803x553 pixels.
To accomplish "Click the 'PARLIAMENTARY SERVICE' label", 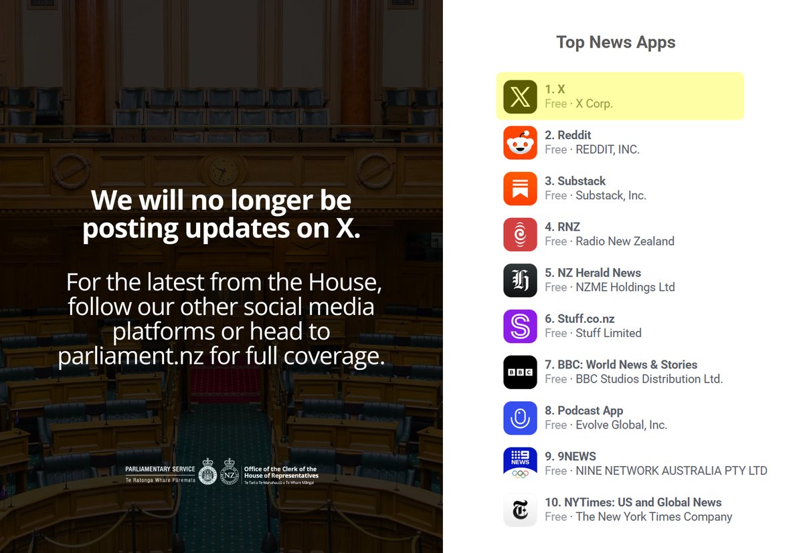I will [161, 470].
